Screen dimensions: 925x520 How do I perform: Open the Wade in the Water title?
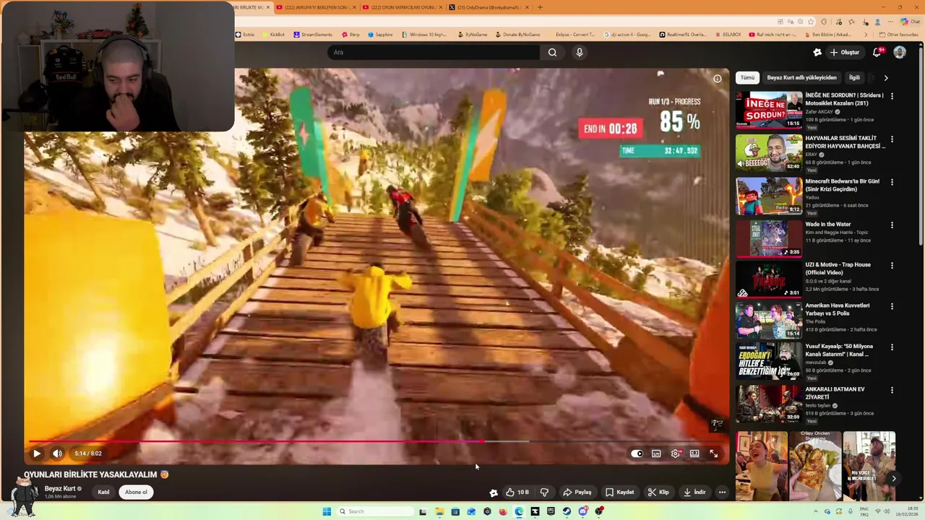pos(828,224)
